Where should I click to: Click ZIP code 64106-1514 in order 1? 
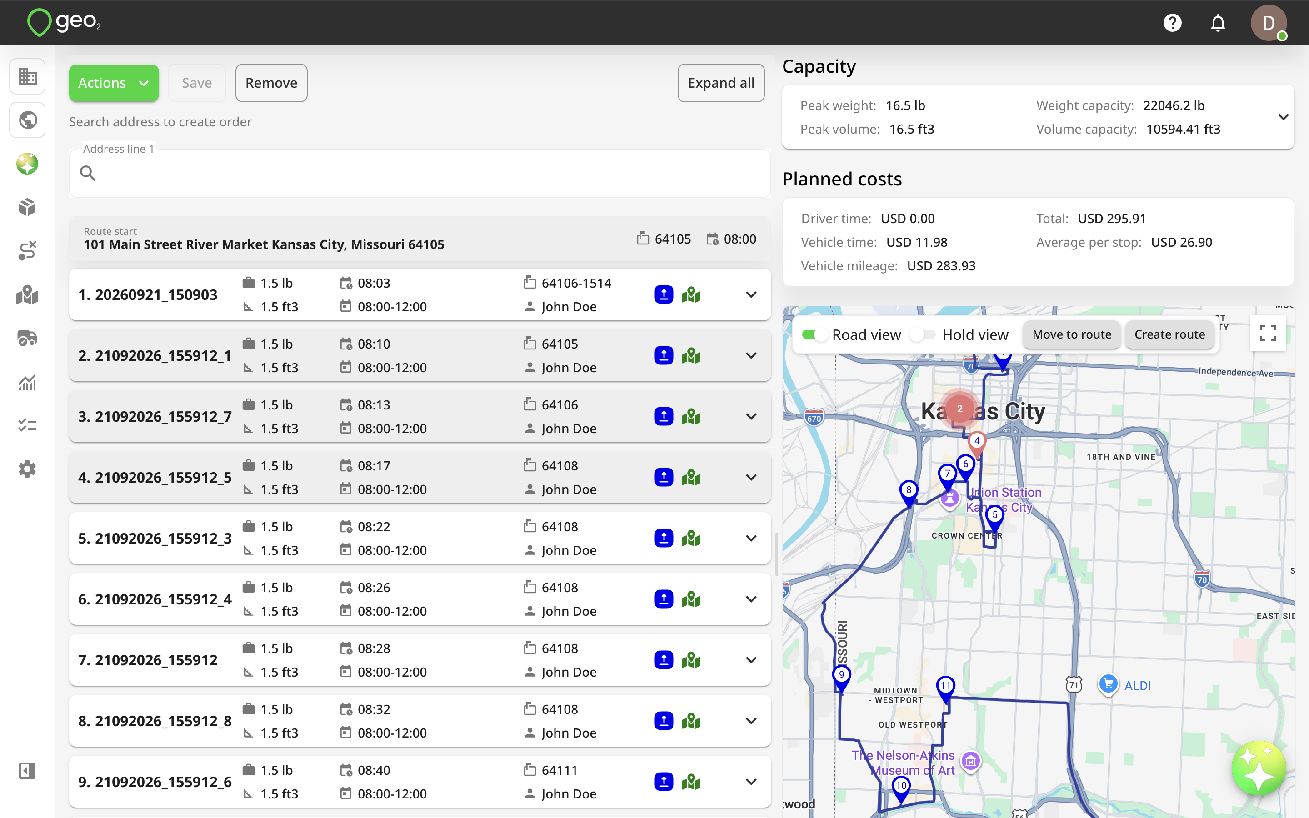(x=576, y=283)
